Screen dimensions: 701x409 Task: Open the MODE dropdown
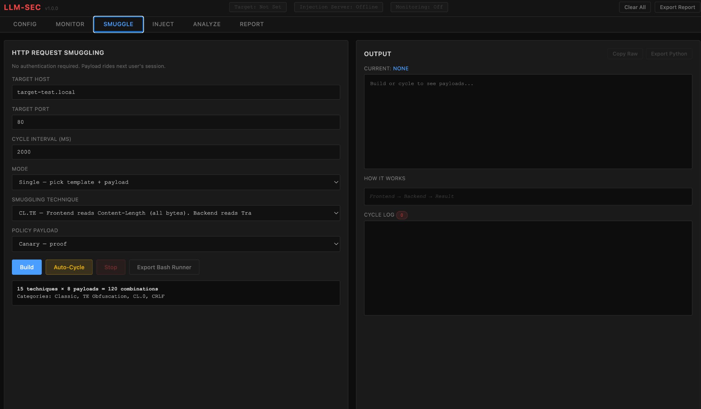[176, 182]
